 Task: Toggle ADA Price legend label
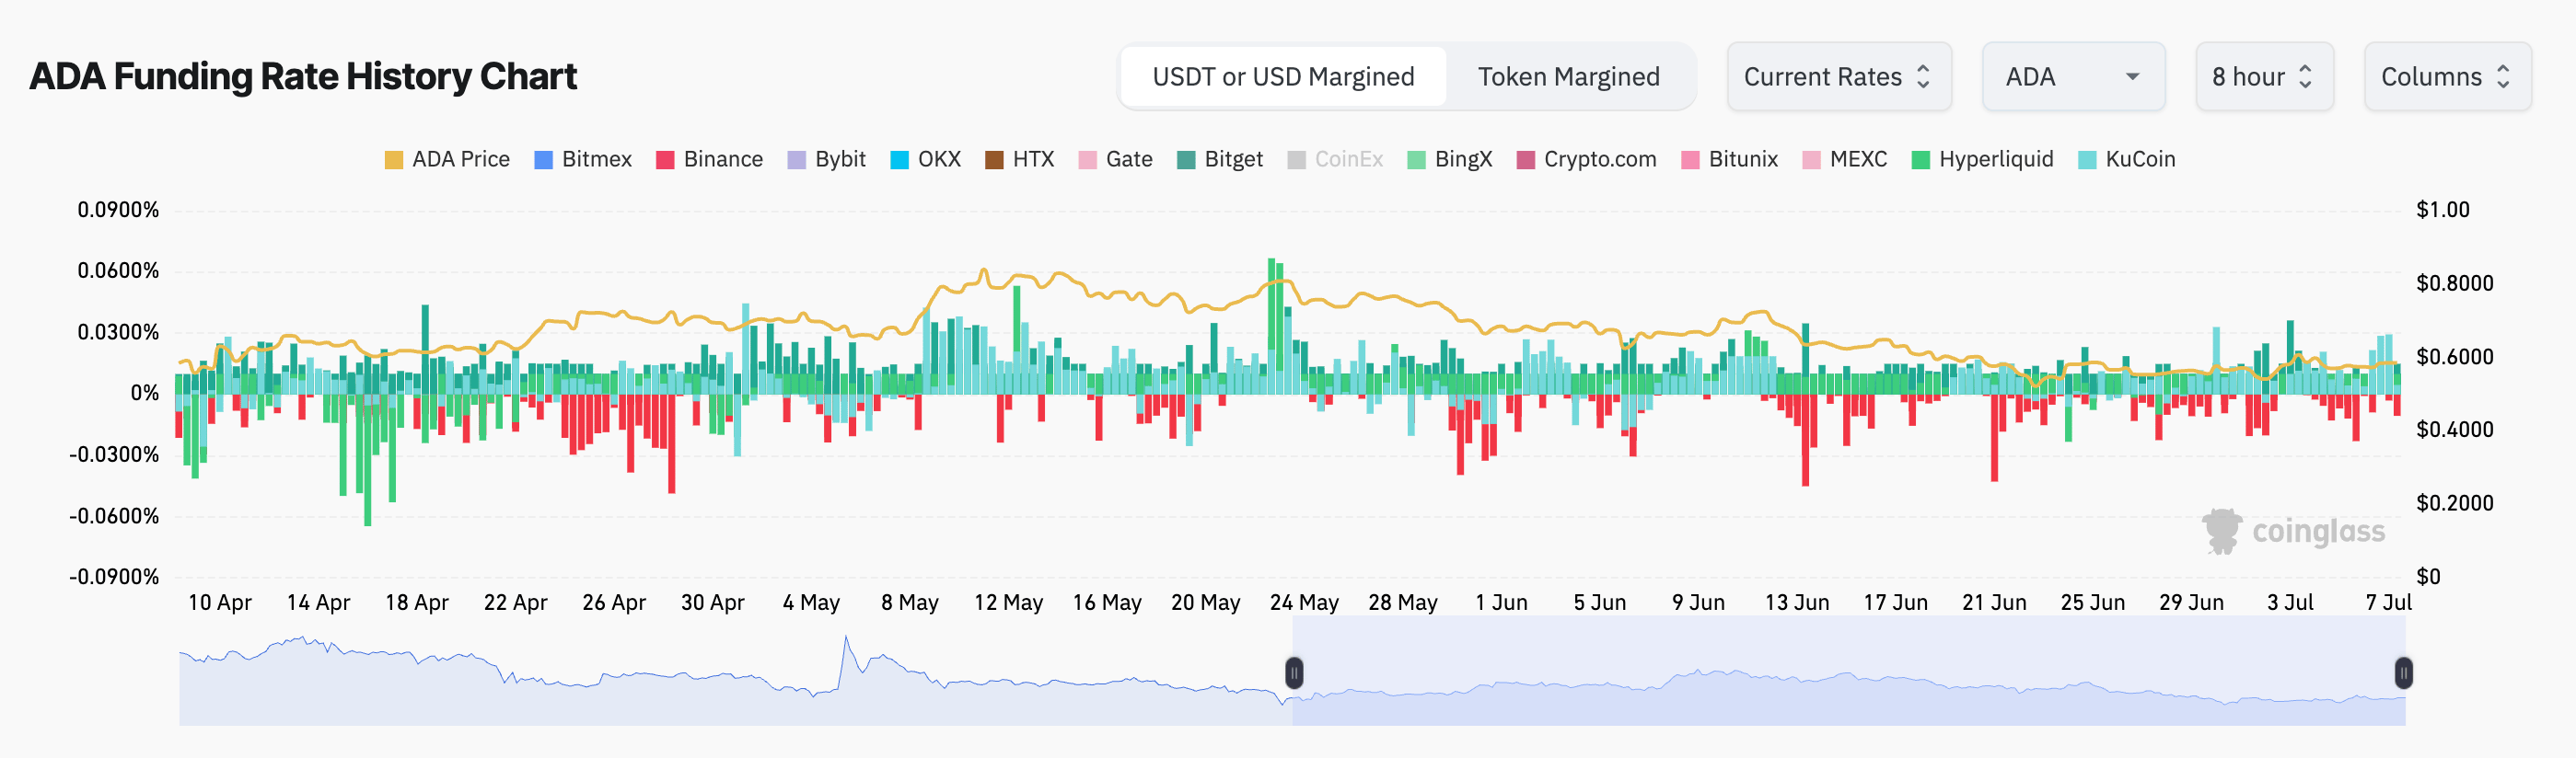447,160
